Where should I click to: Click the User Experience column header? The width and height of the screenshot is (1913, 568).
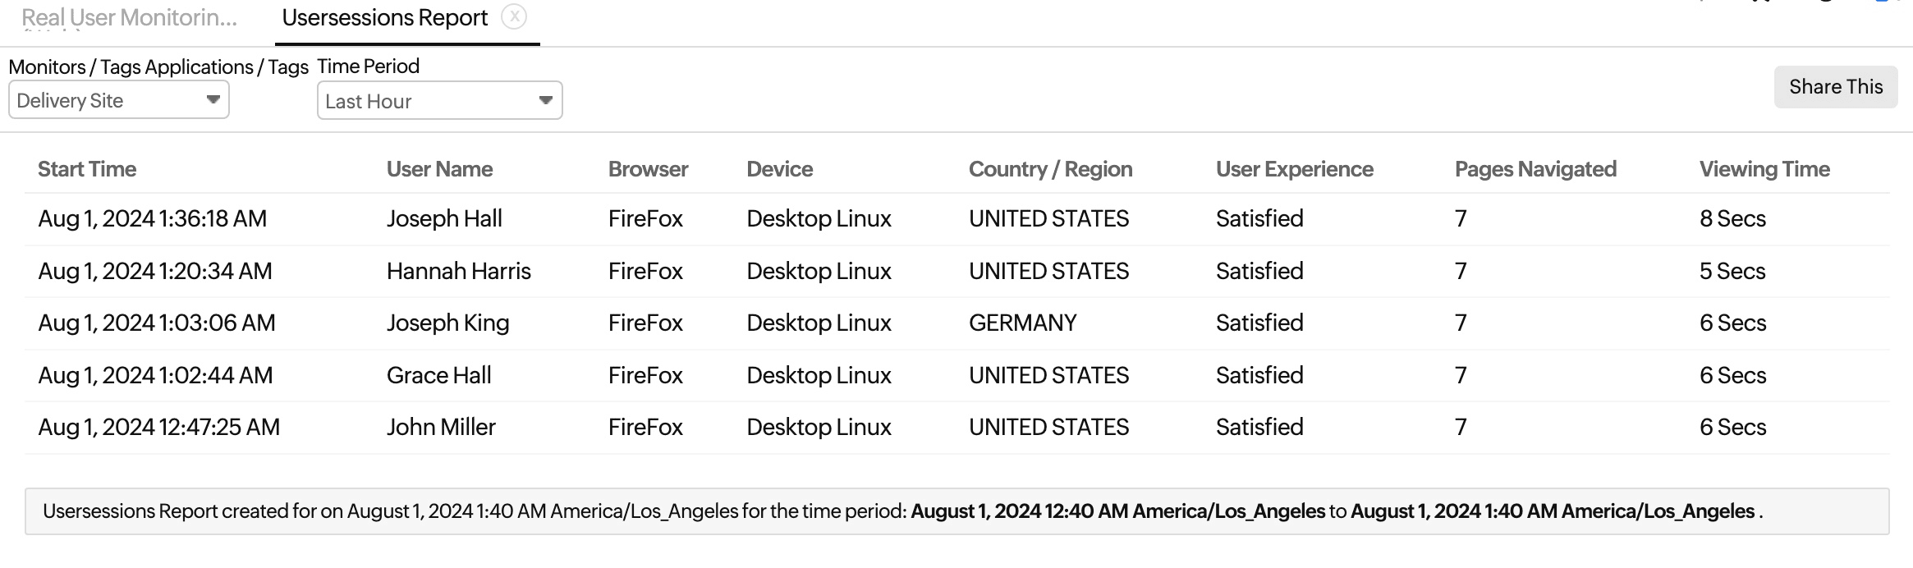point(1293,168)
